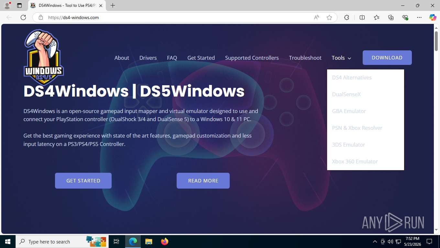Open the Windows Start menu

click(8, 242)
